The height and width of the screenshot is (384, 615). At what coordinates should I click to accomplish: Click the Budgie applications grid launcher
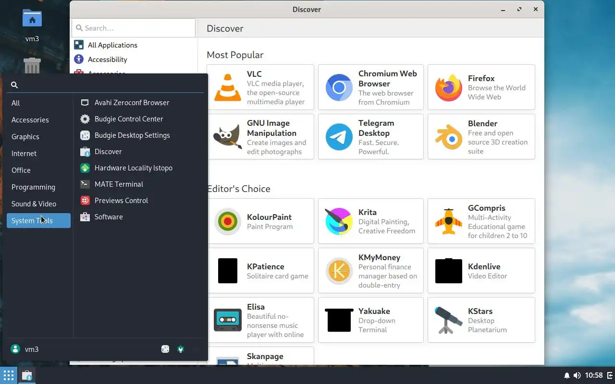pyautogui.click(x=8, y=375)
